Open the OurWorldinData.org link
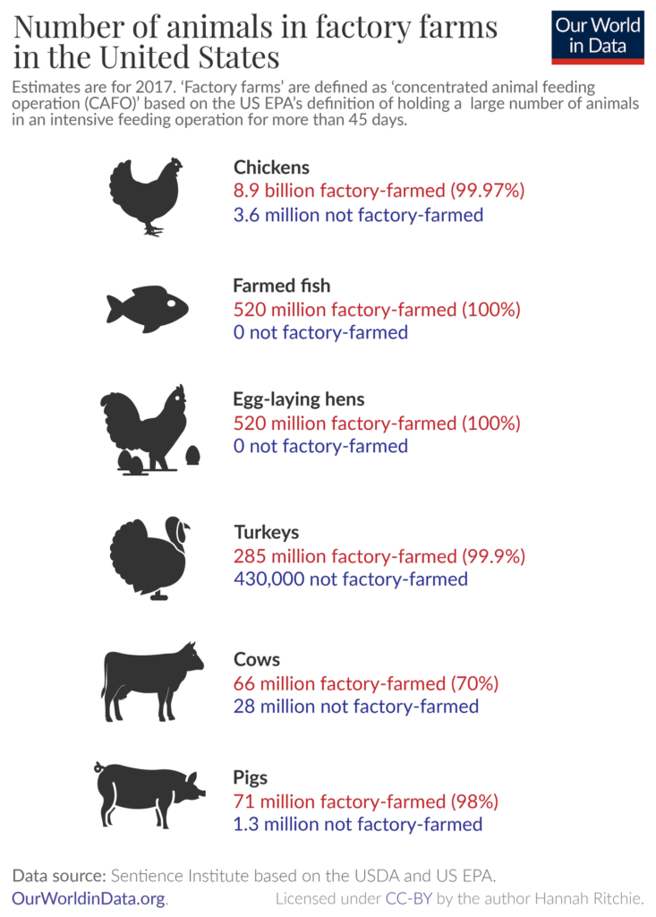Screen dimensions: 656x917 tap(89, 897)
